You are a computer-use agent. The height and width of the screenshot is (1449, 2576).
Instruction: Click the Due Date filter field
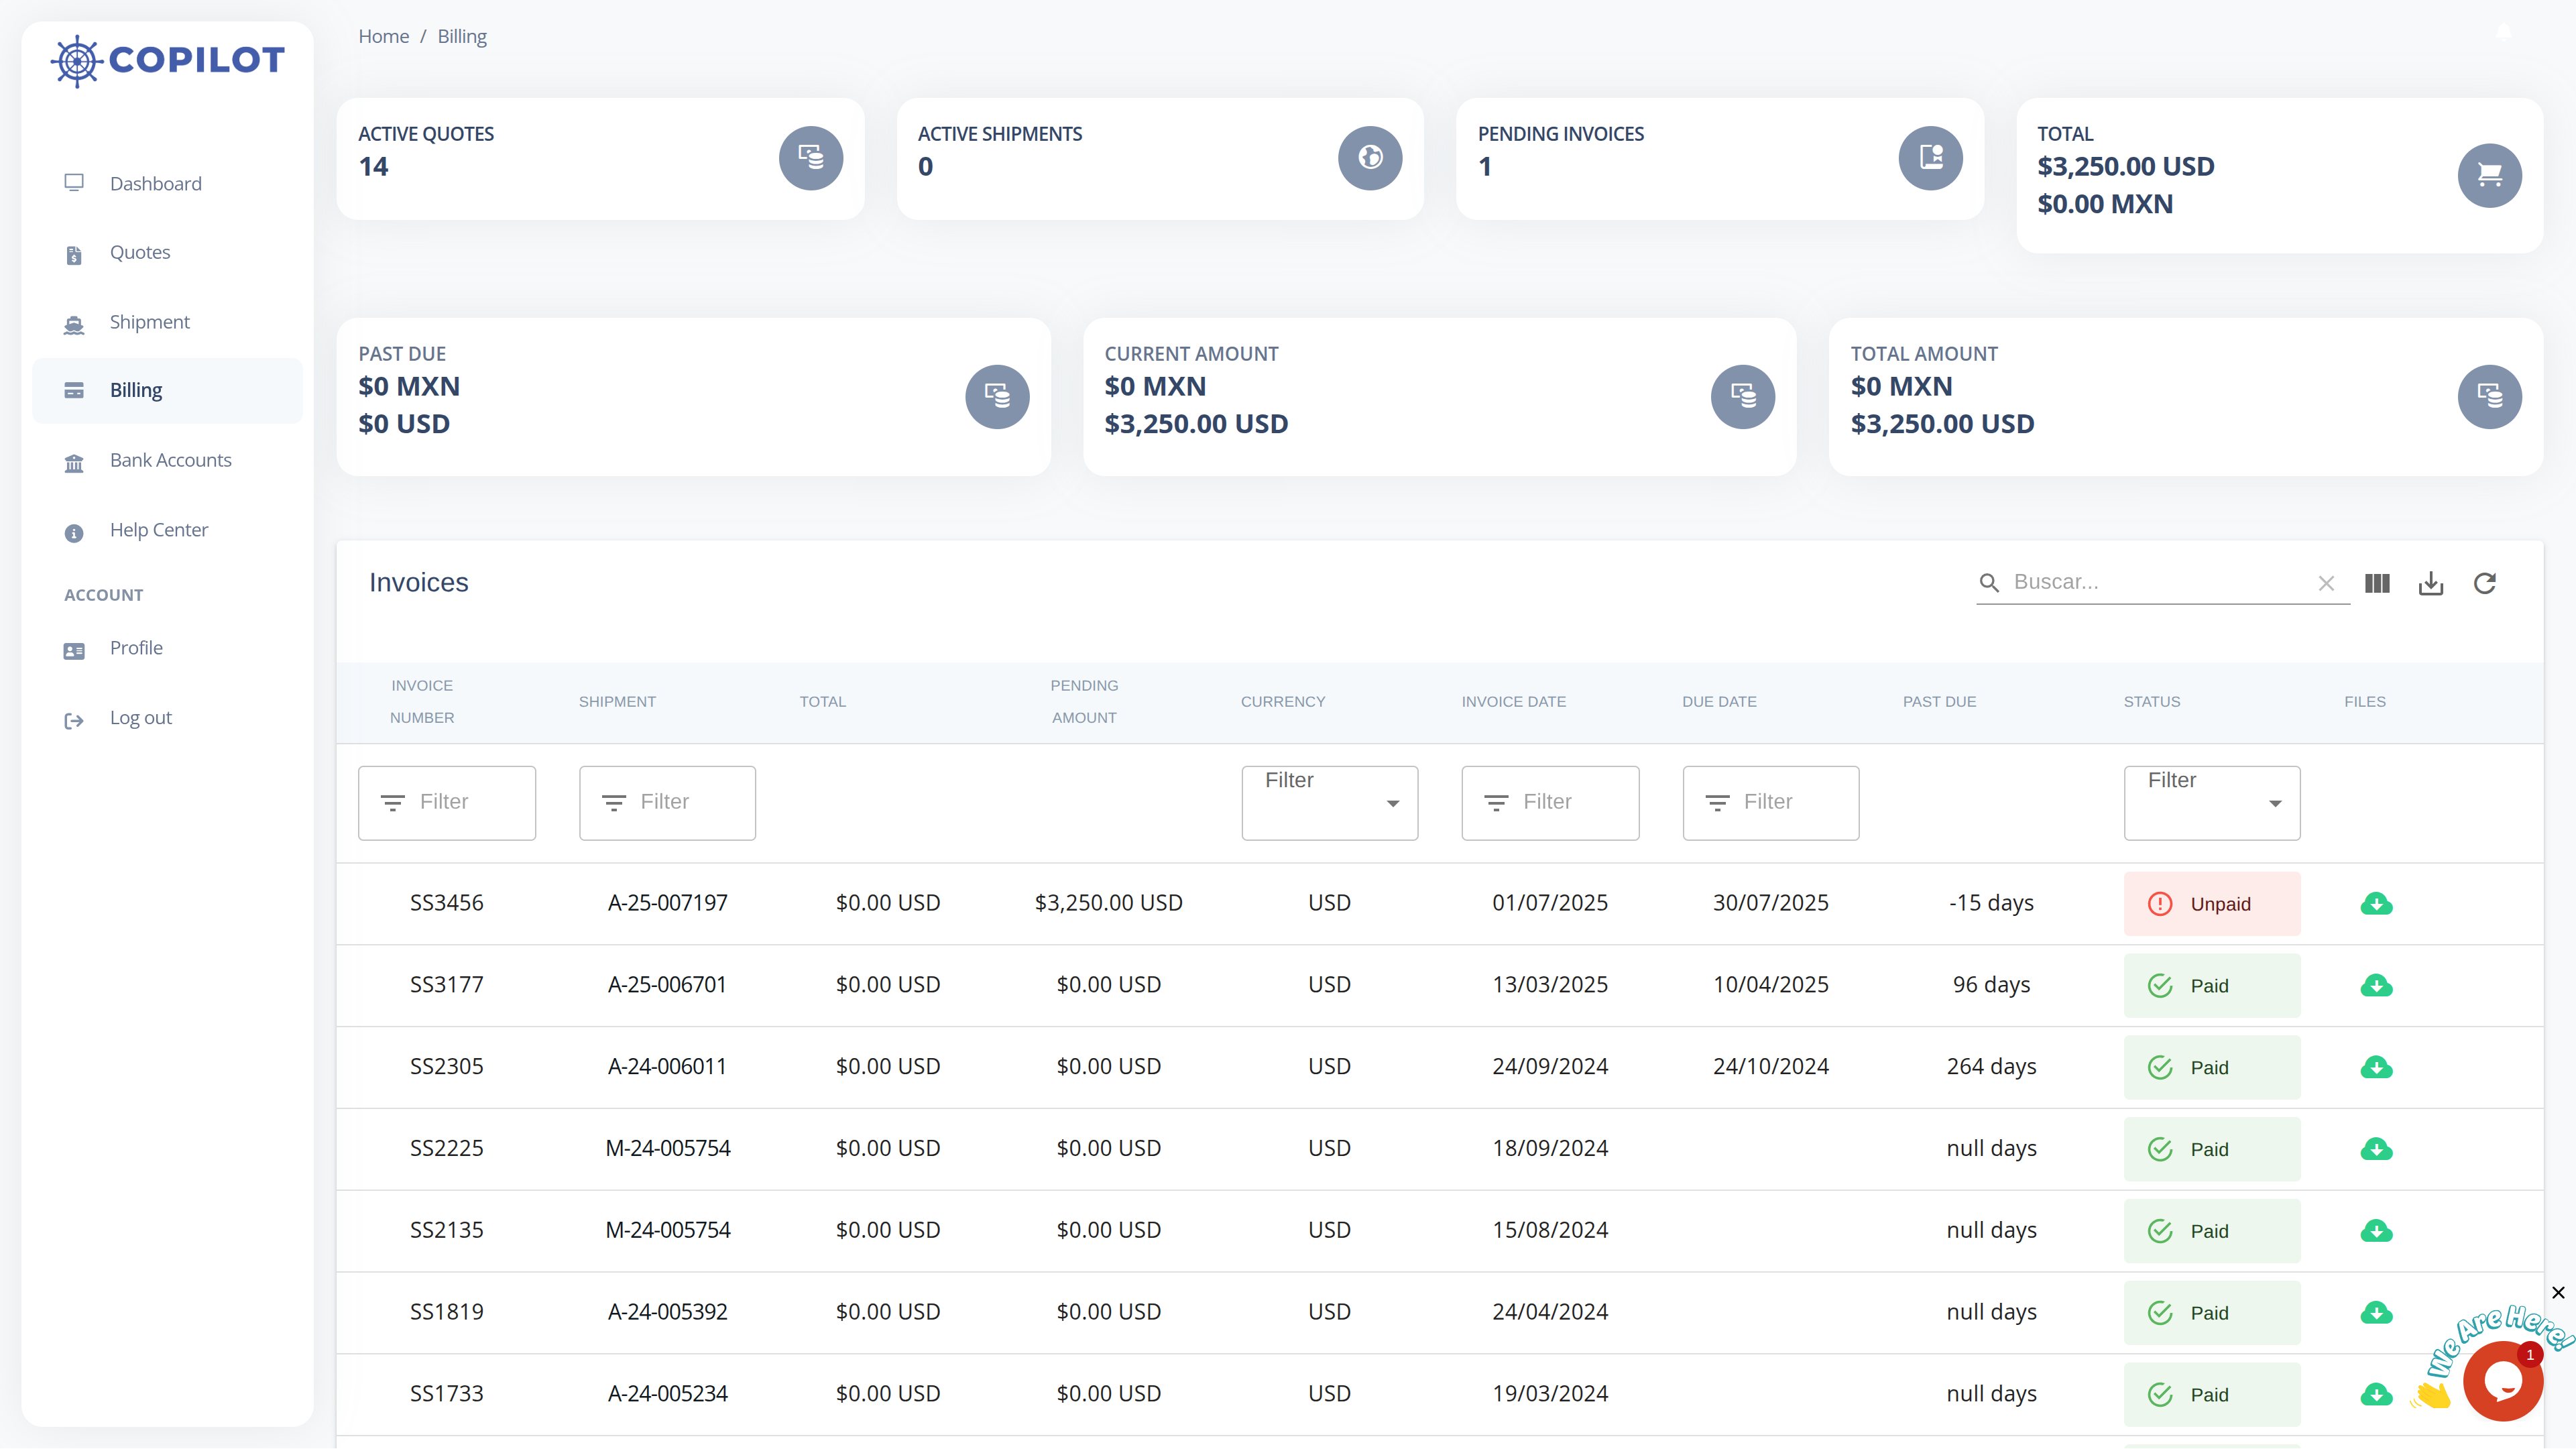[1770, 803]
